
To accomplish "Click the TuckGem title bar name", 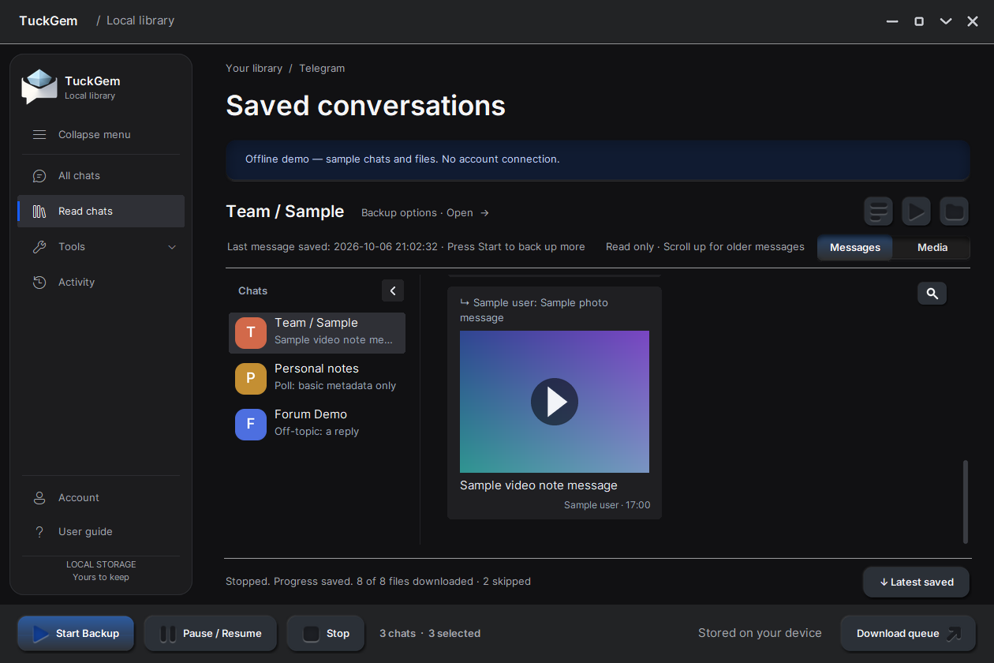I will point(49,21).
